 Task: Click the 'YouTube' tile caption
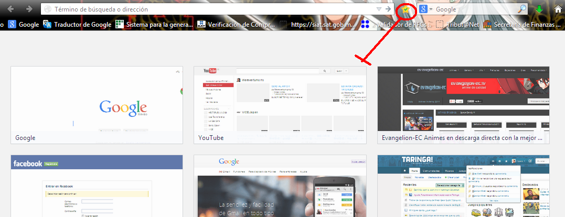pos(211,138)
